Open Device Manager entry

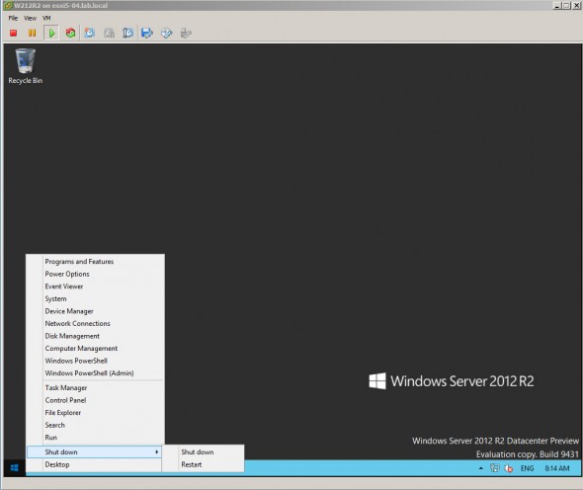(x=95, y=311)
